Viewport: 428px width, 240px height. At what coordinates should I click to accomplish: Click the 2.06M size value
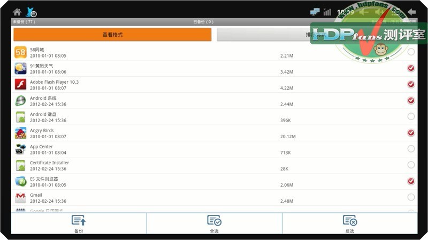tap(287, 185)
